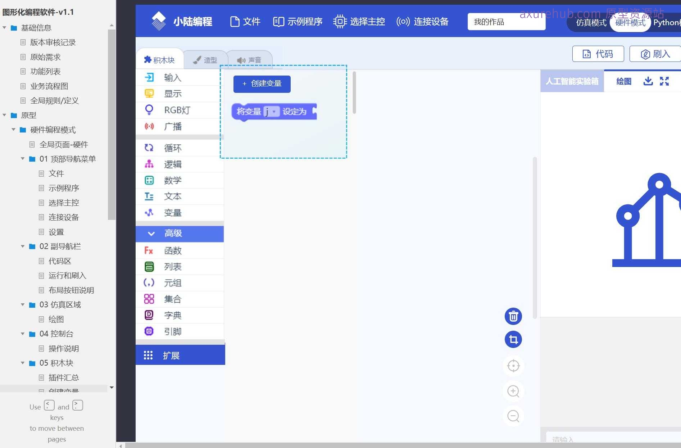Switch to 仿真模式
681x448 pixels.
point(591,23)
